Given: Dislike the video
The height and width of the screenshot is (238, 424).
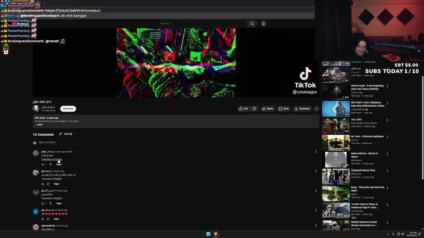Looking at the screenshot, I should pos(254,109).
